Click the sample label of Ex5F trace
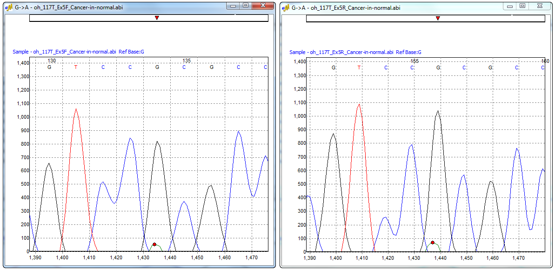The image size is (555, 270). pos(78,52)
